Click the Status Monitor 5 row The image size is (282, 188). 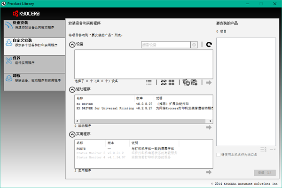point(144,153)
